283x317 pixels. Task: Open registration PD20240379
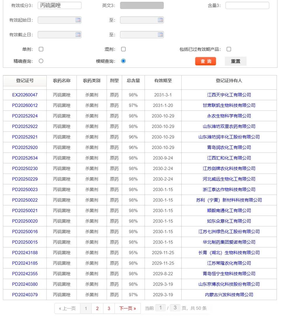point(25,295)
